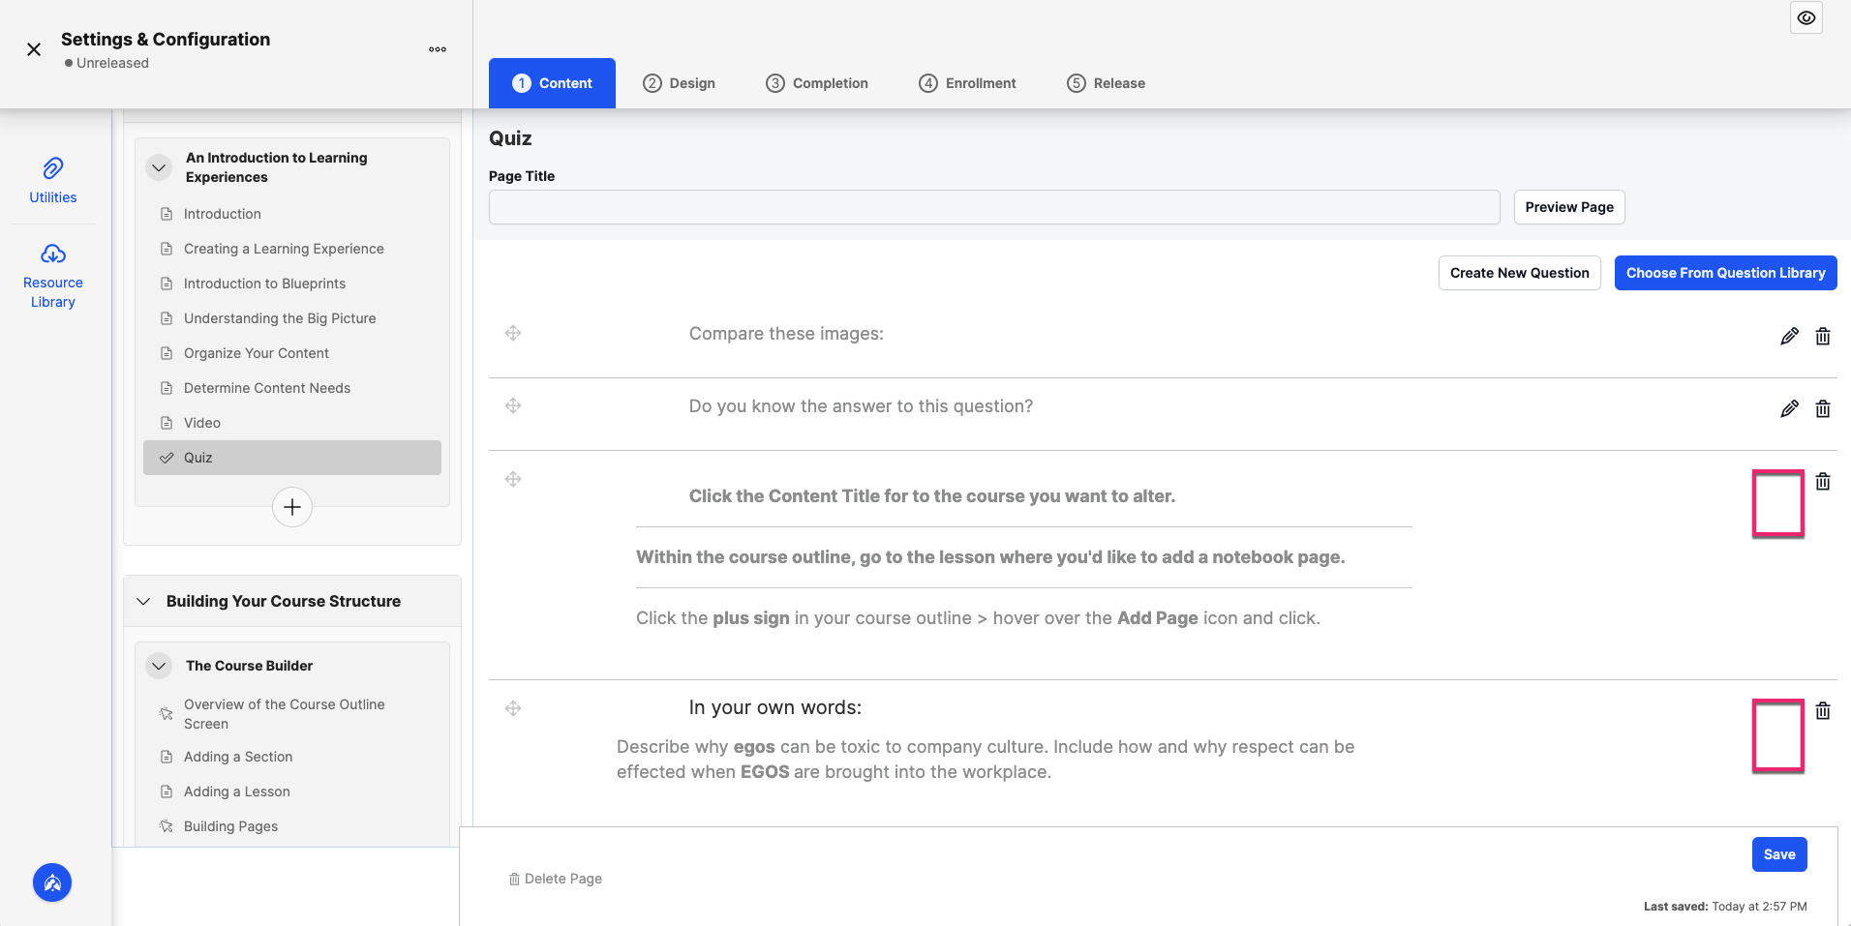Screen dimensions: 1851x926
Task: Collapse the 'Building Your Course Structure' section
Action: click(143, 601)
